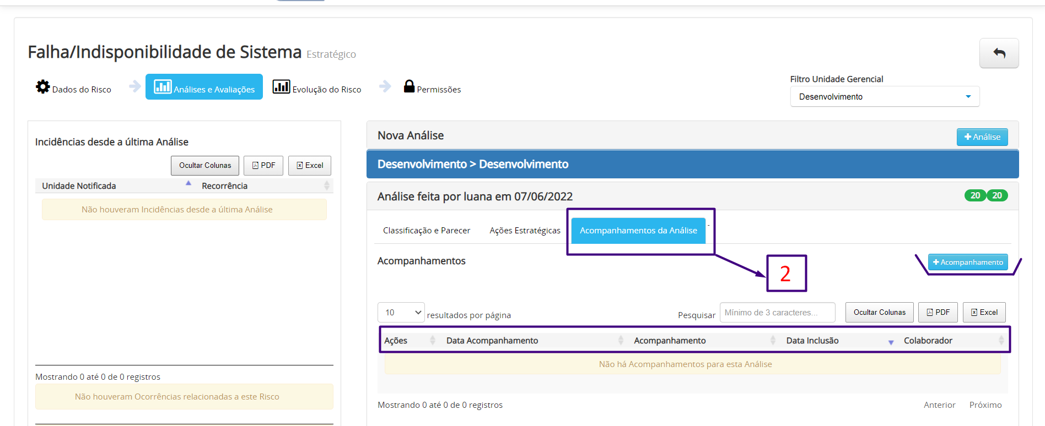Image resolution: width=1045 pixels, height=426 pixels.
Task: Open Evolução do Risco chart step
Action: 317,88
